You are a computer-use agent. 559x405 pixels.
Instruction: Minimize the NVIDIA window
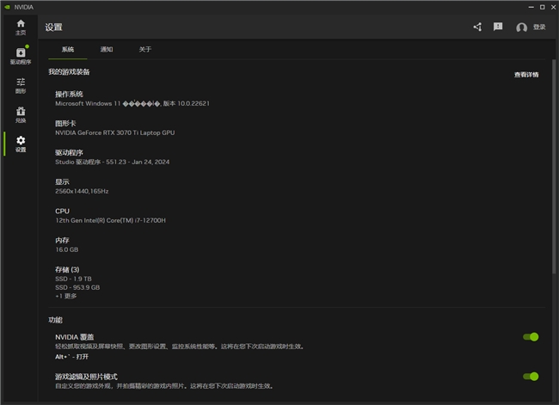tap(531, 7)
